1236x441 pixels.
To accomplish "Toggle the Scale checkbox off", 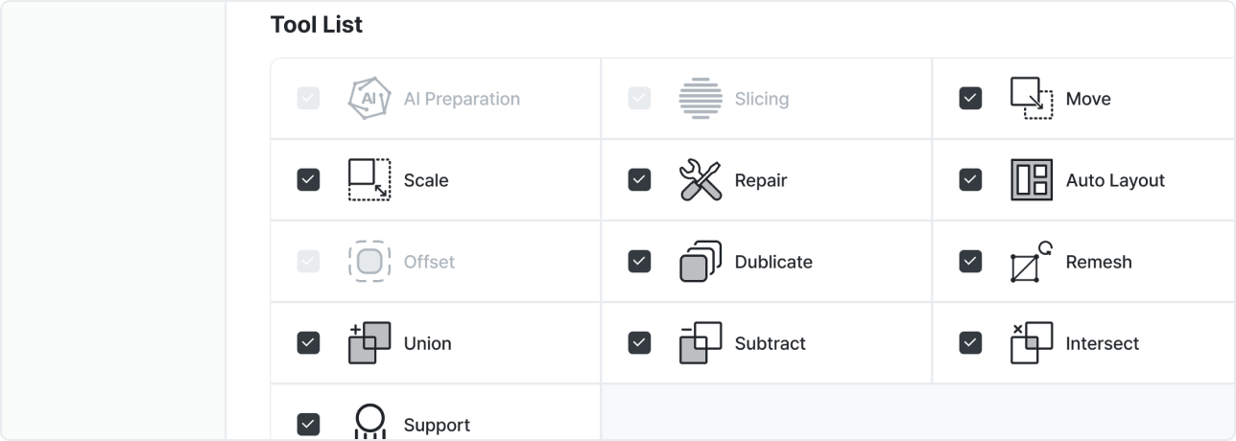I will coord(308,180).
